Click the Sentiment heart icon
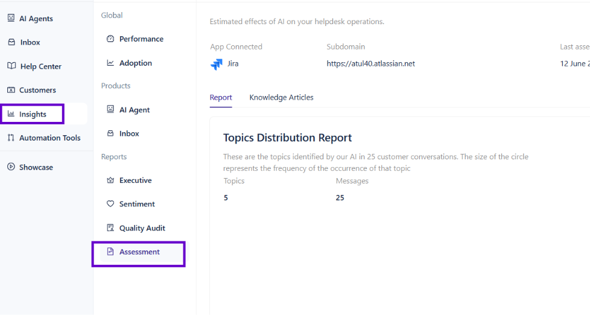This screenshot has width=590, height=315. (x=110, y=203)
